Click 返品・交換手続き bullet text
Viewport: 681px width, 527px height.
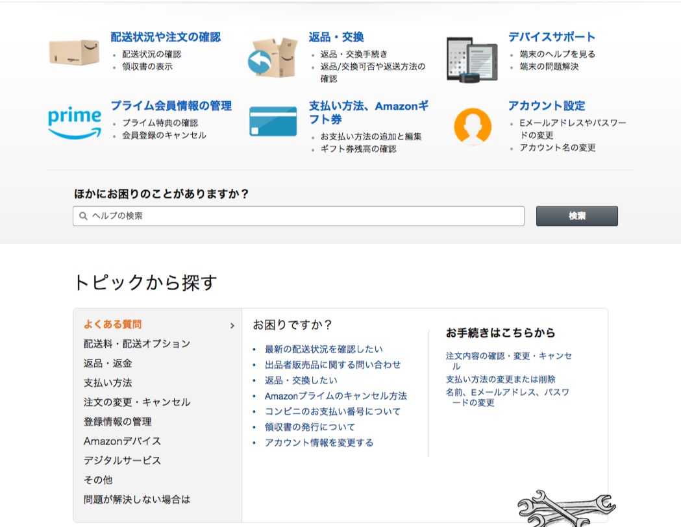(x=354, y=55)
